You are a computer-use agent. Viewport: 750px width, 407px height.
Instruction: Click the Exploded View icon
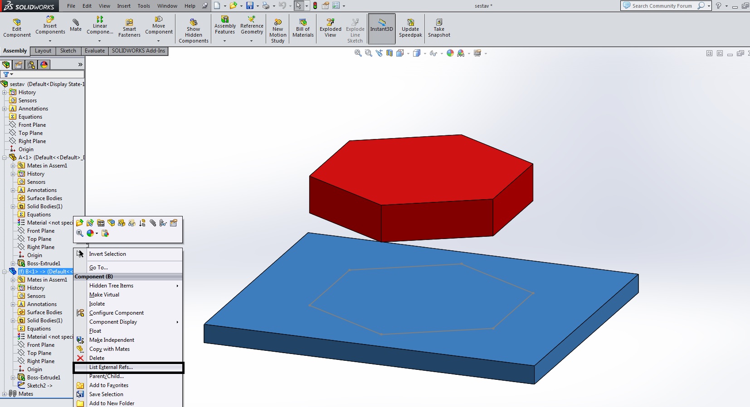tap(330, 28)
